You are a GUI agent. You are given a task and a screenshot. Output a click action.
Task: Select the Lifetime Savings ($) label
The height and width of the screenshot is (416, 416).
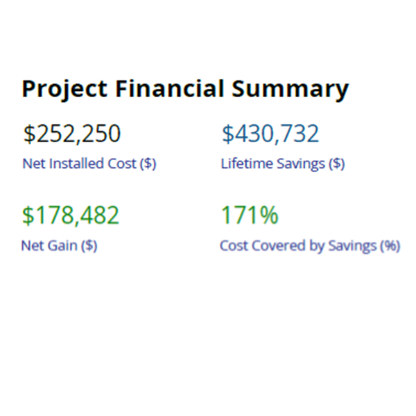282,164
